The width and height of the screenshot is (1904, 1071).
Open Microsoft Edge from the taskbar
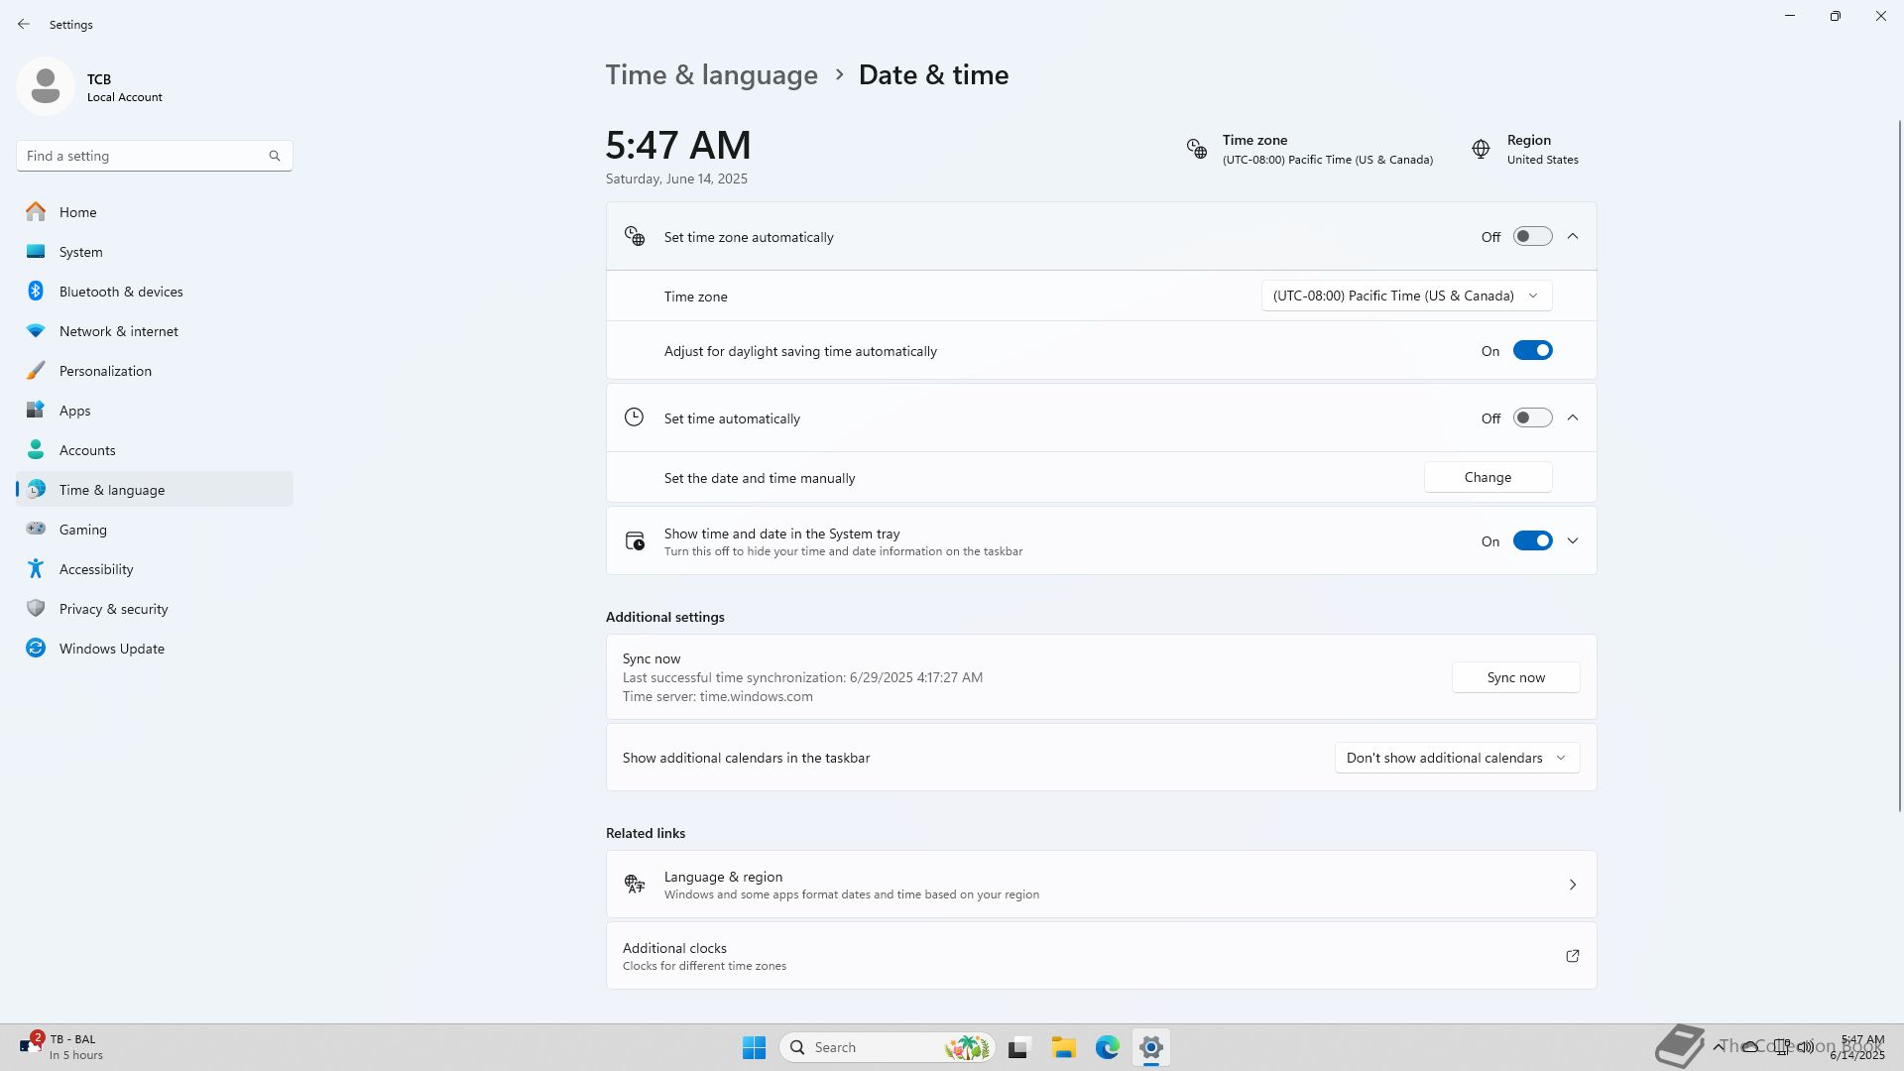(1108, 1047)
